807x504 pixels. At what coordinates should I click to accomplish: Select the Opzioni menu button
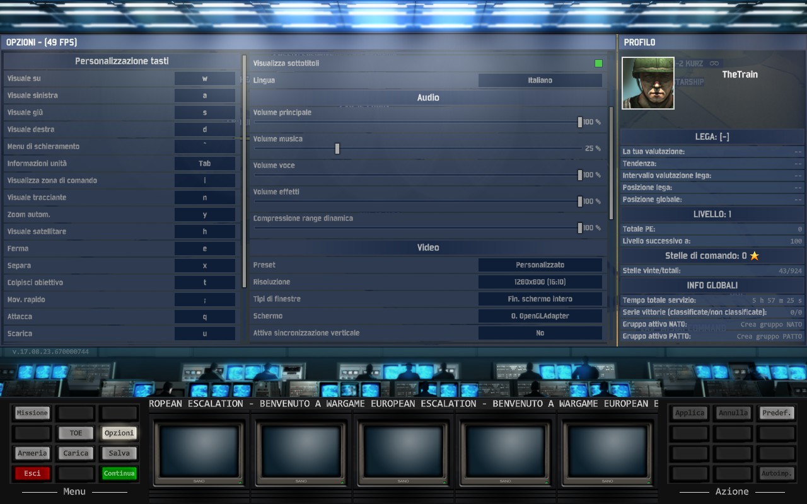tap(119, 433)
